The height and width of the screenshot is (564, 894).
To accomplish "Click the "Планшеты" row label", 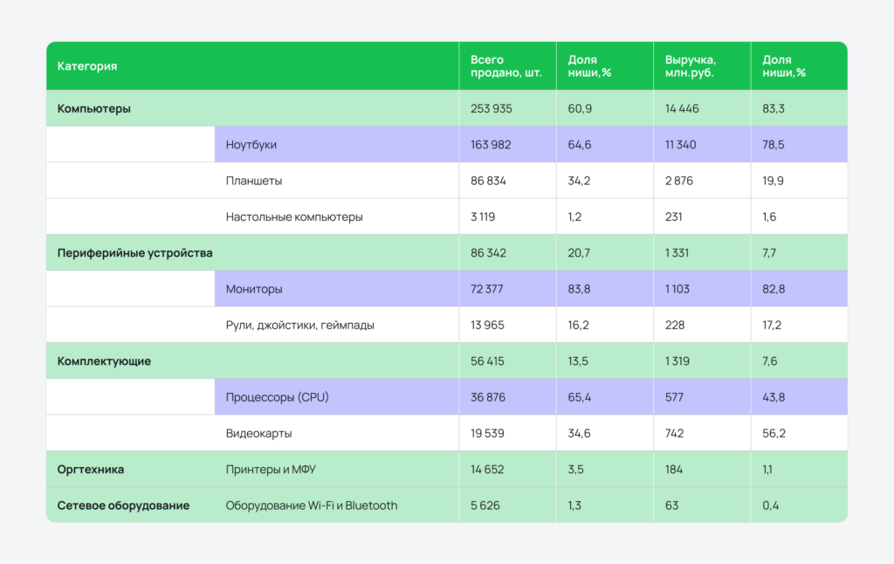I will click(x=254, y=181).
